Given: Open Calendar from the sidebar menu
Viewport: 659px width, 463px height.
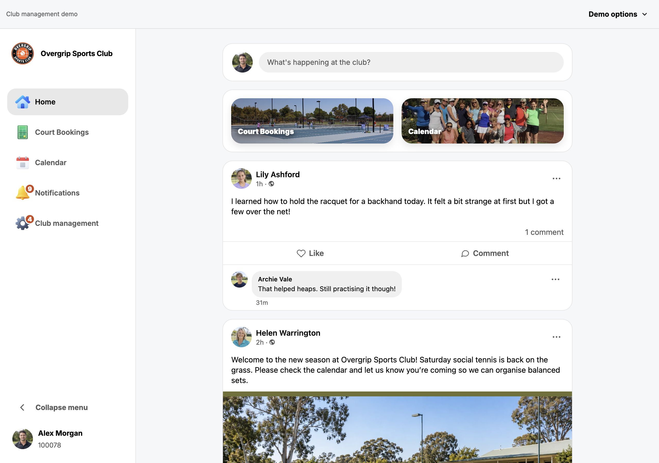Looking at the screenshot, I should 67,163.
